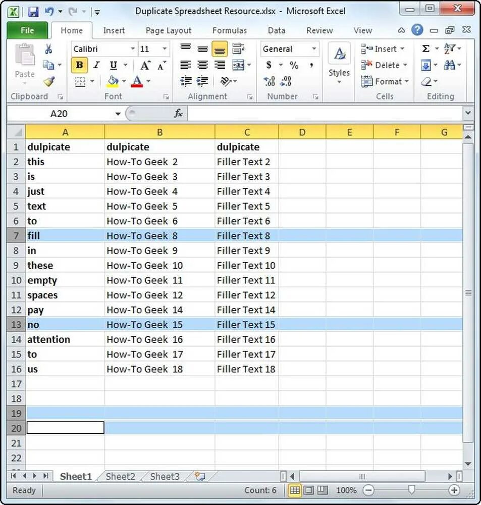Decrease font size with Shrink Font
This screenshot has height=505, width=481.
pos(162,65)
